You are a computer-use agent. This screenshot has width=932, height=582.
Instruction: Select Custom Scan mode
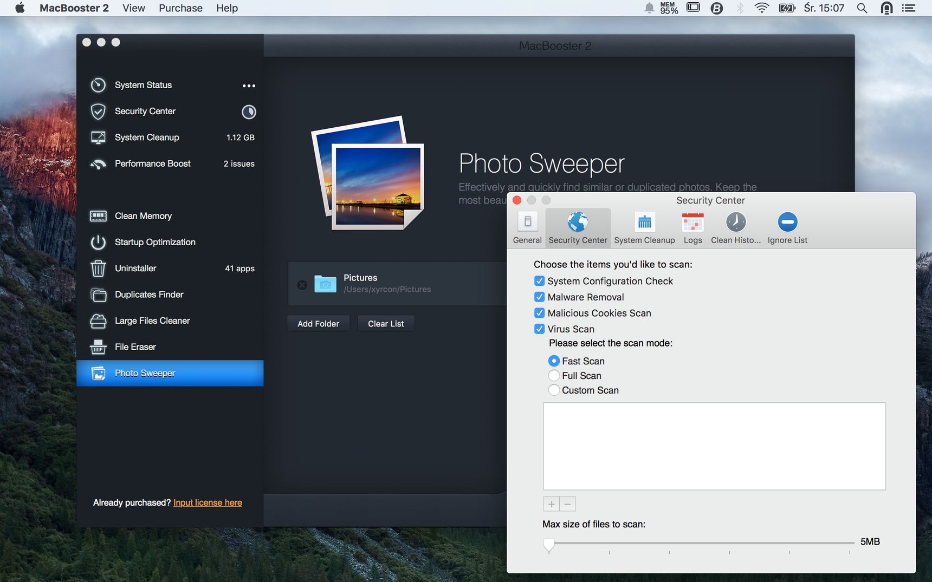click(554, 390)
